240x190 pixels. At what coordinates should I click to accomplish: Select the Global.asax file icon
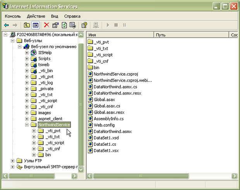point(90,99)
